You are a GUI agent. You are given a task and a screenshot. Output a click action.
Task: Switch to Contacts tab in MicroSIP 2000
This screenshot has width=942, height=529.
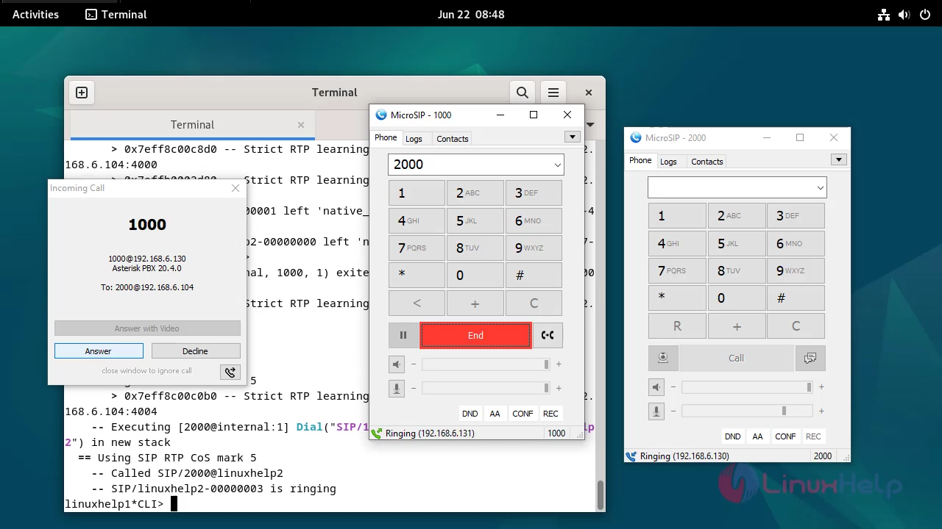point(707,162)
